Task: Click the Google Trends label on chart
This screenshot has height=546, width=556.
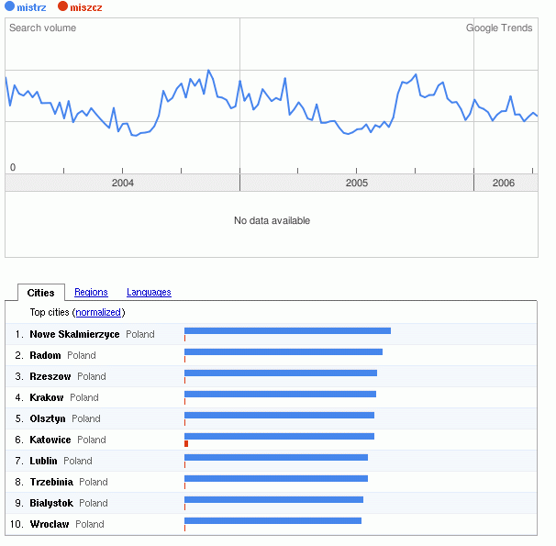Action: (x=499, y=28)
